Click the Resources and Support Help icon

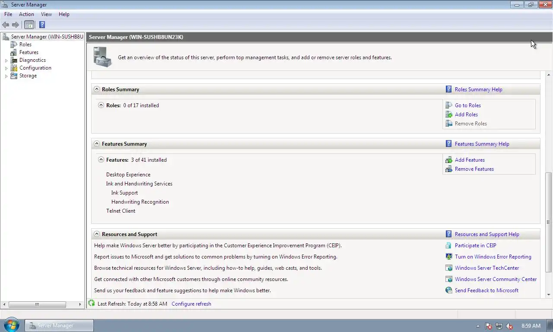click(x=448, y=234)
